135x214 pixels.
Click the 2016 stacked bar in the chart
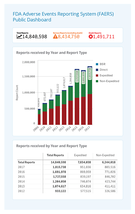[83, 98]
